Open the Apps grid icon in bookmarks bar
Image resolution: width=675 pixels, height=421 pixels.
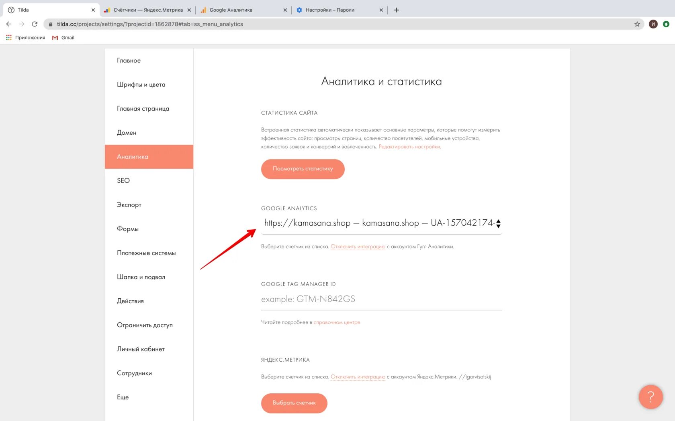pos(9,37)
